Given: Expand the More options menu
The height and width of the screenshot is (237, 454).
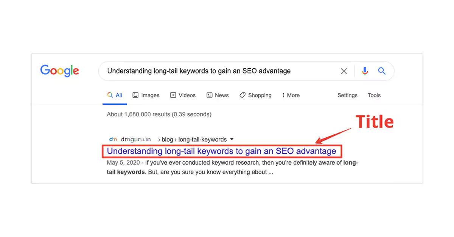Looking at the screenshot, I should click(x=291, y=95).
